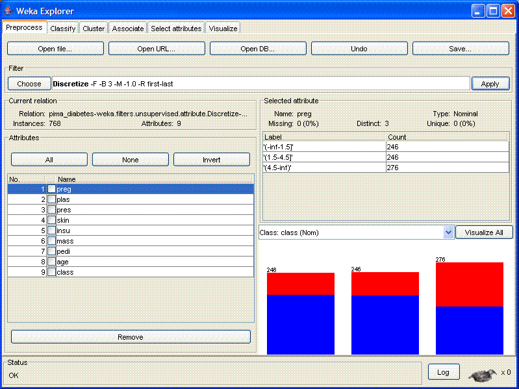Go to the Visualize tab

coord(223,29)
